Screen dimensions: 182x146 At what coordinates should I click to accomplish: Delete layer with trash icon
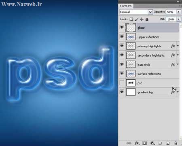coord(176,143)
